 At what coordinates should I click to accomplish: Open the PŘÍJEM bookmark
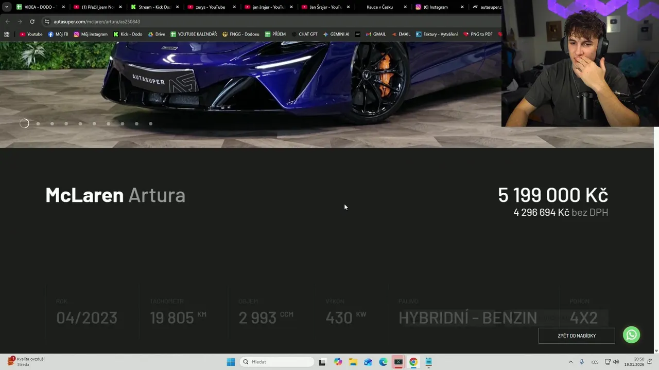(x=275, y=34)
